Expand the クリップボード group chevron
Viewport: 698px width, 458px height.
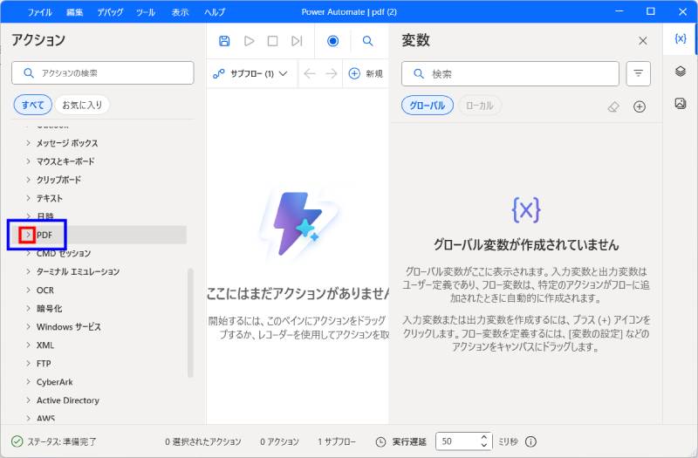click(28, 180)
